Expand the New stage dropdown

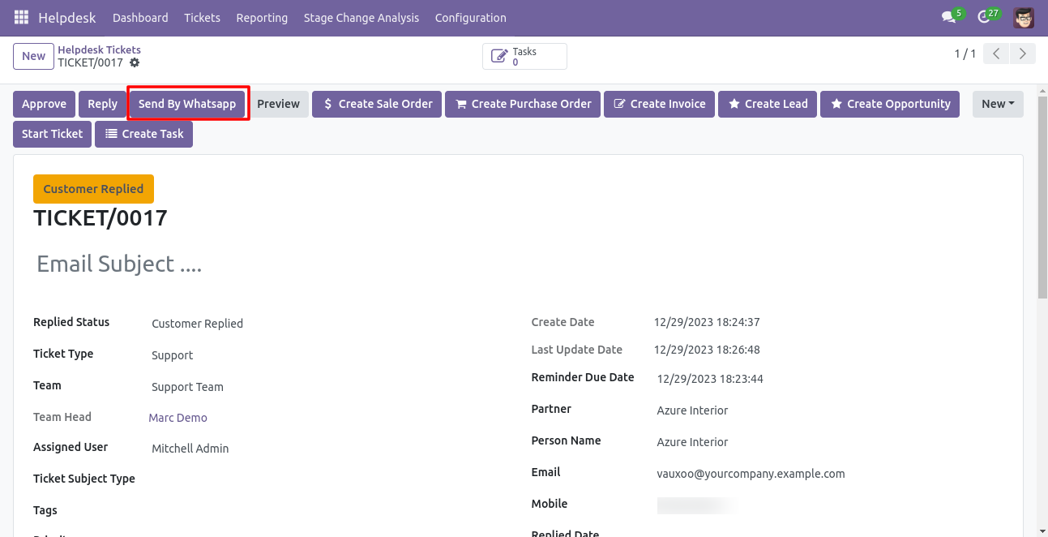(998, 104)
